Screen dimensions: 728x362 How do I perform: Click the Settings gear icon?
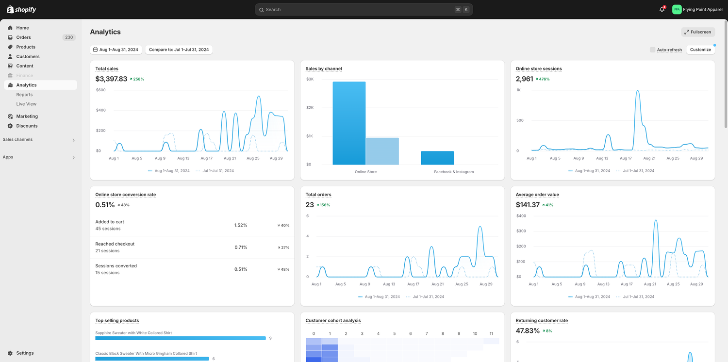click(x=10, y=353)
